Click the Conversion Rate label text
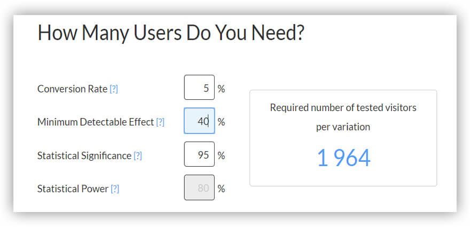Screen dimensions: 470x227 (x=72, y=89)
